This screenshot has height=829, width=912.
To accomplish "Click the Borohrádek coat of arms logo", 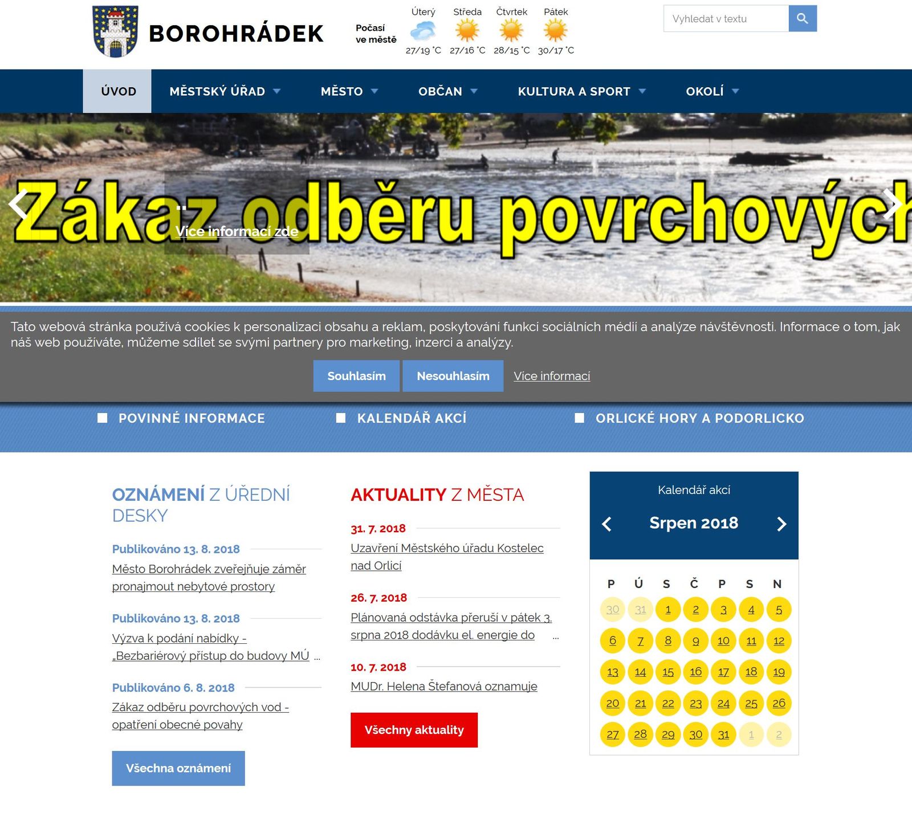I will pyautogui.click(x=116, y=32).
